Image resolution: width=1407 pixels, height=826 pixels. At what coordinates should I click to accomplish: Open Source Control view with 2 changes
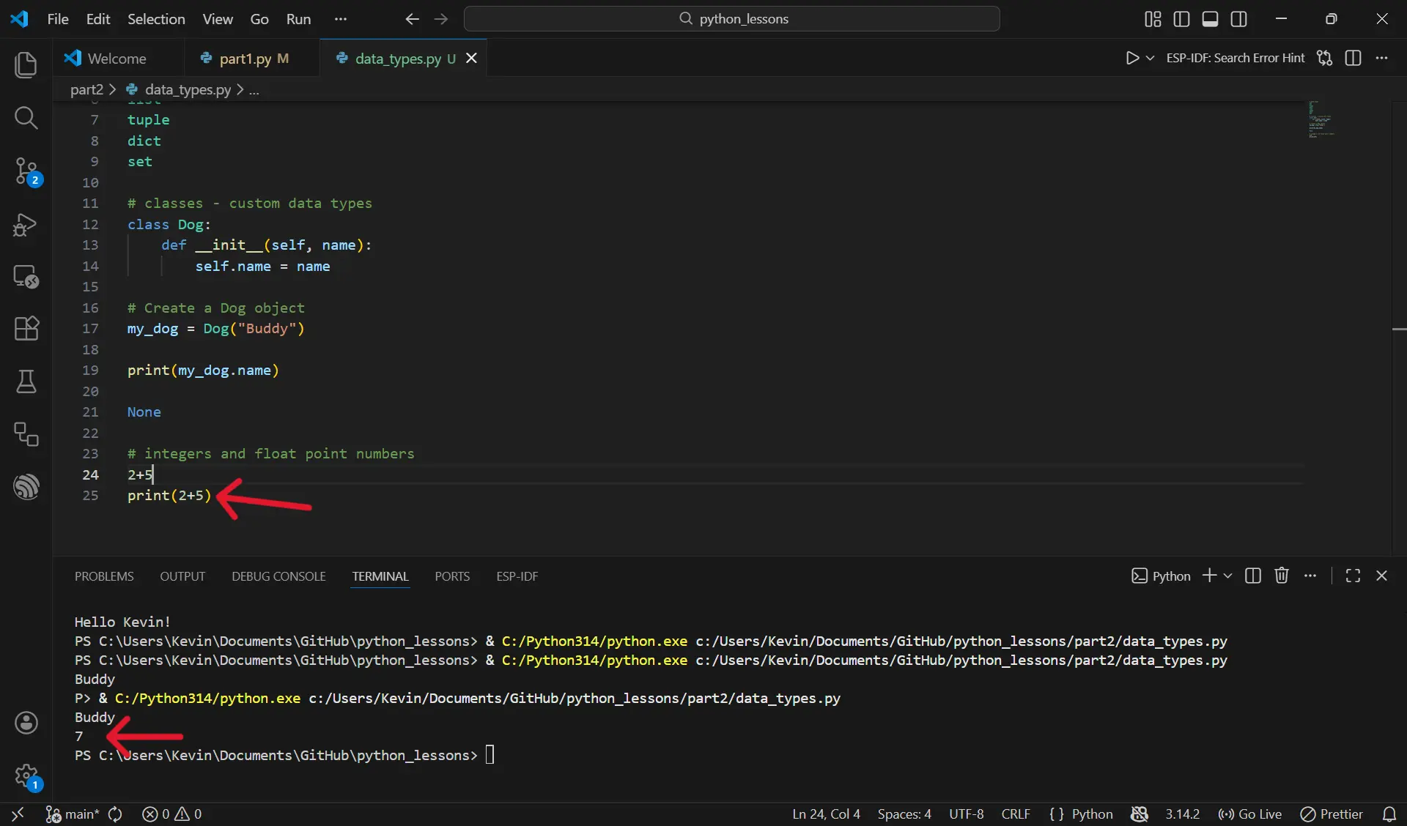pos(26,171)
